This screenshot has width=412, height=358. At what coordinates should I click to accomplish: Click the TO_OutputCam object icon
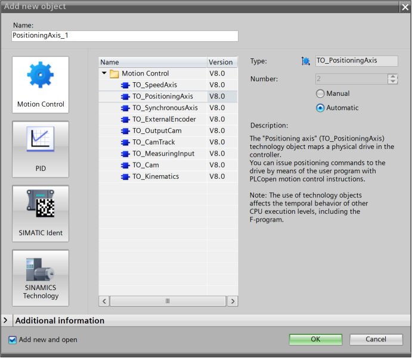click(125, 131)
